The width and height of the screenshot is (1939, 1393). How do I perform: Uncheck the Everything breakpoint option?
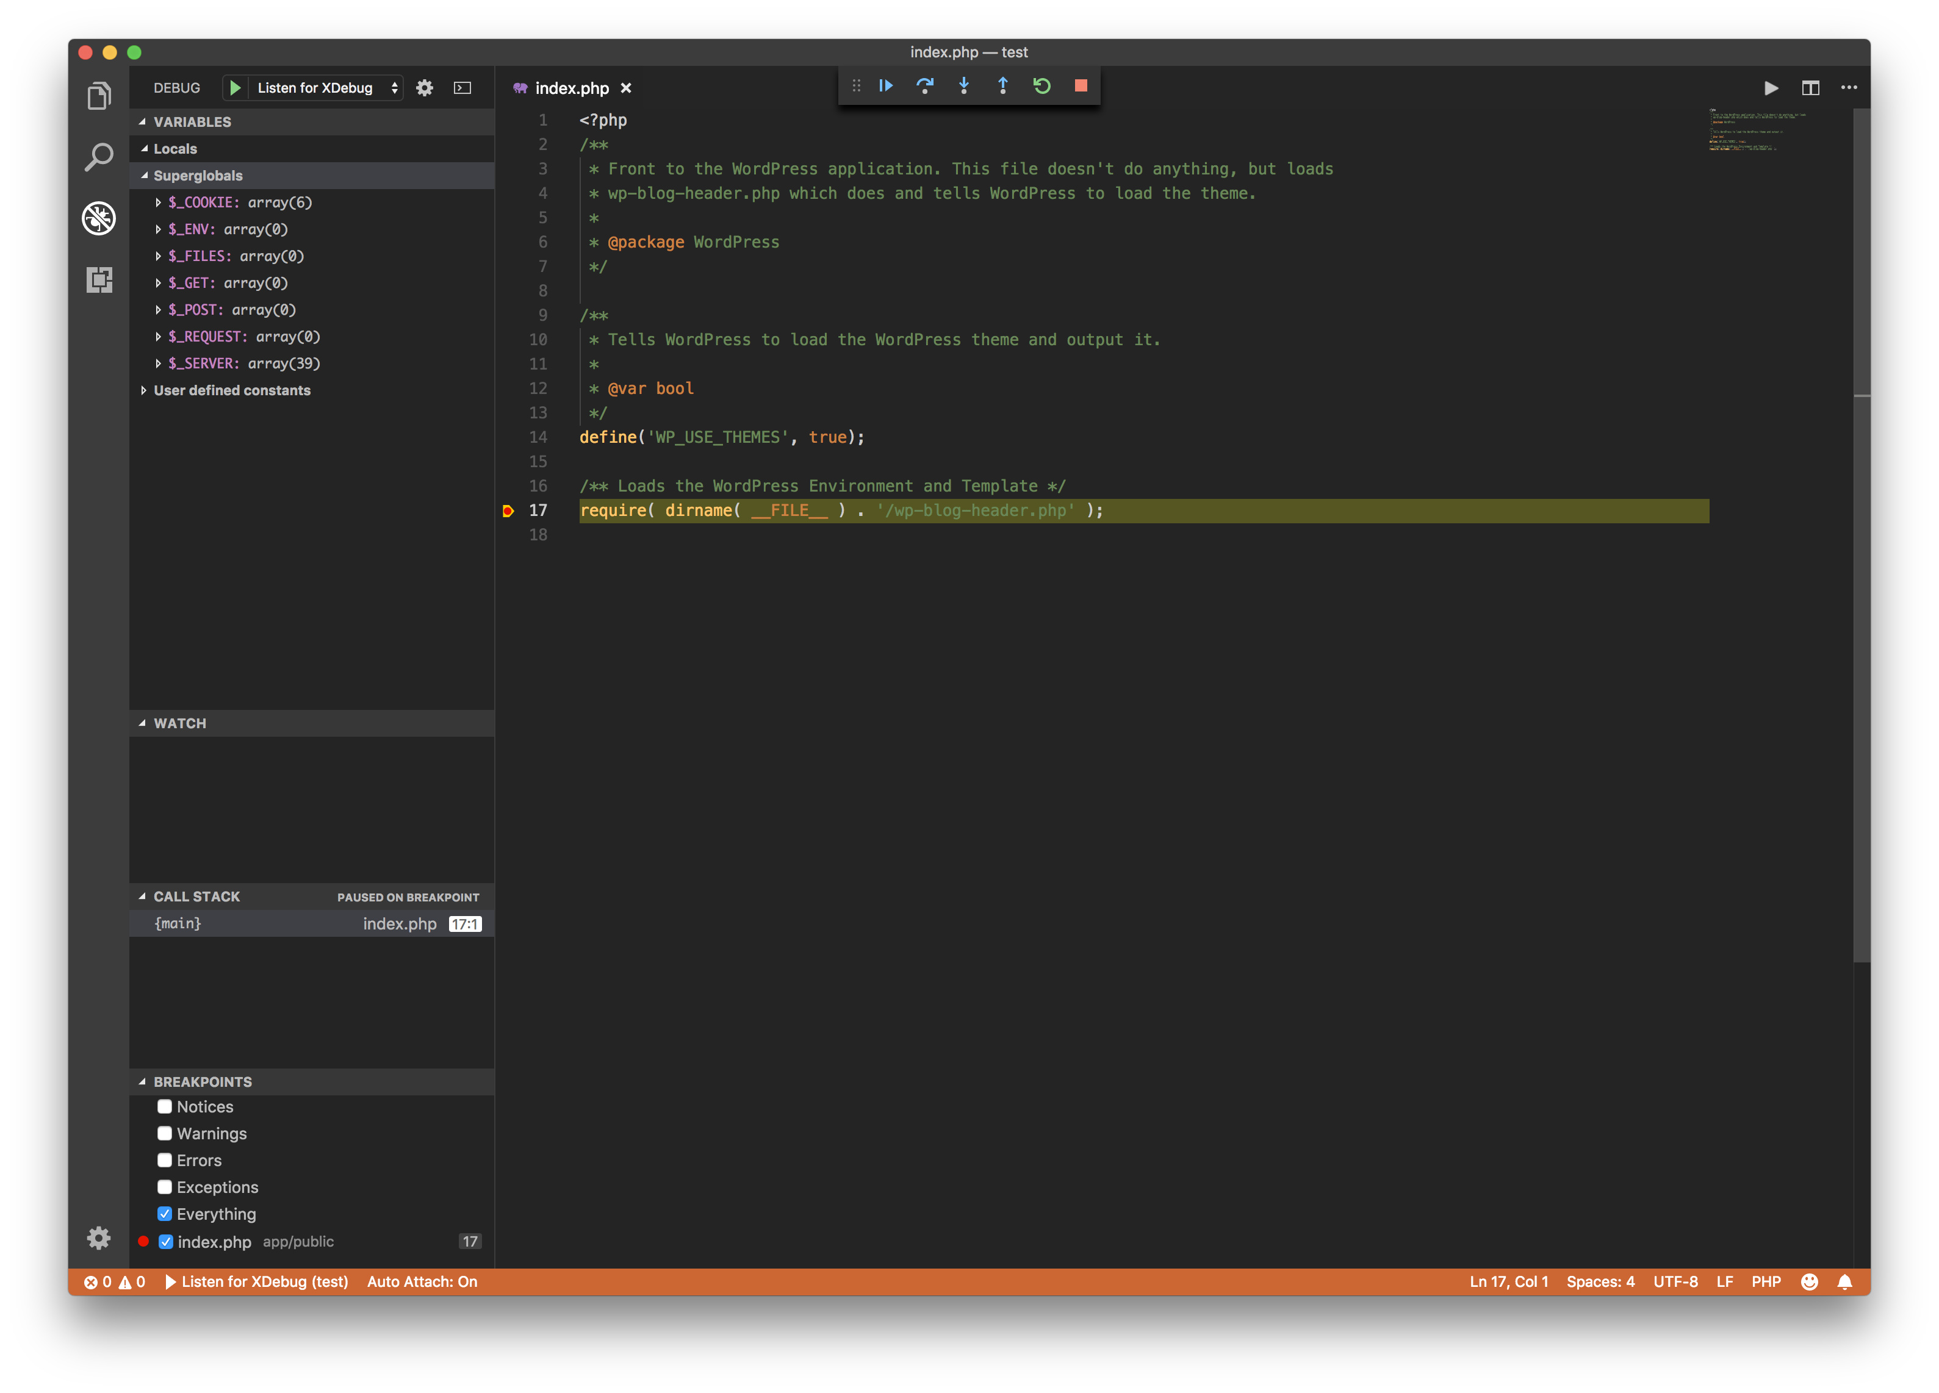click(x=165, y=1214)
